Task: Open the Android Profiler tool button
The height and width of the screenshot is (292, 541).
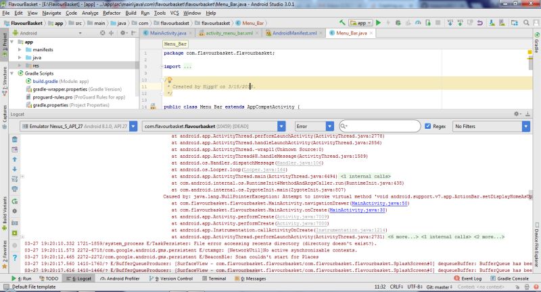Action: click(x=120, y=279)
